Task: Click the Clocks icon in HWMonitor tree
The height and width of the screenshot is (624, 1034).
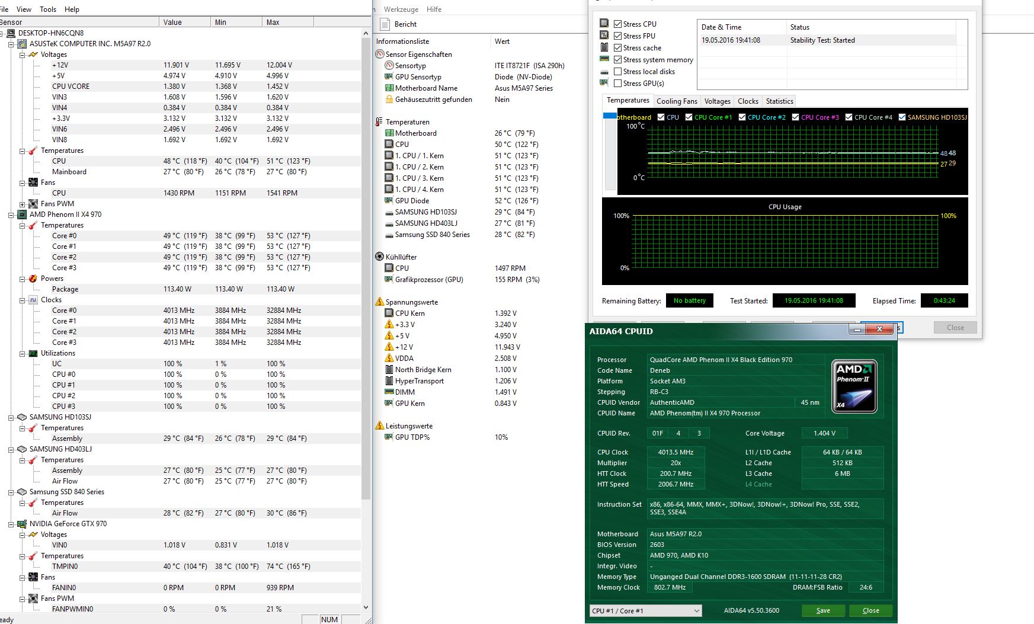Action: (x=33, y=300)
